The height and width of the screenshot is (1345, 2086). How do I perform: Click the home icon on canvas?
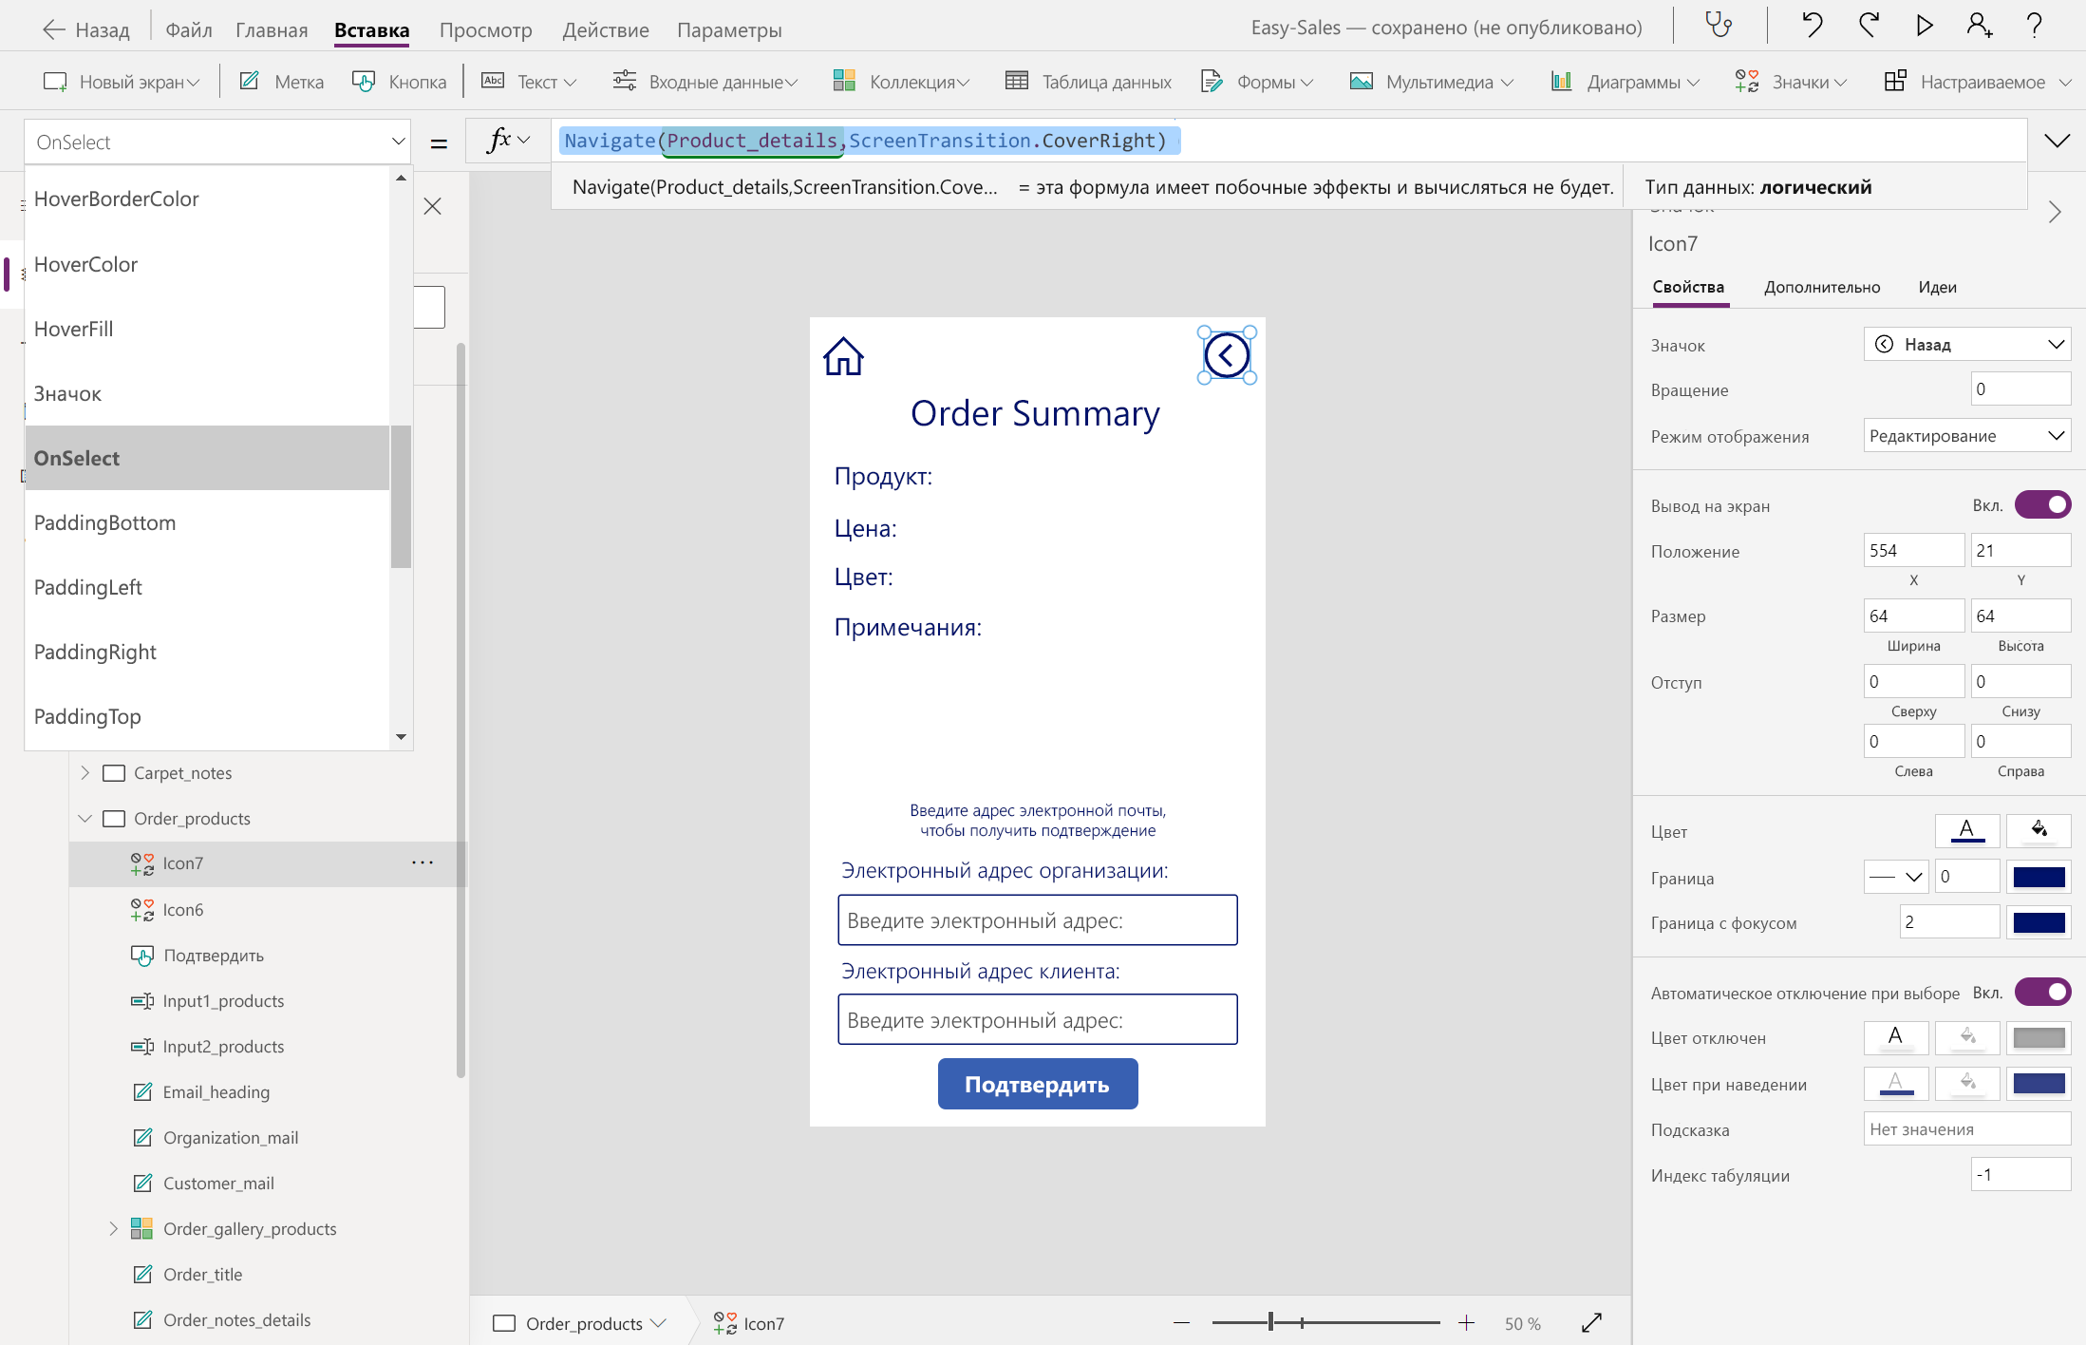pyautogui.click(x=843, y=357)
